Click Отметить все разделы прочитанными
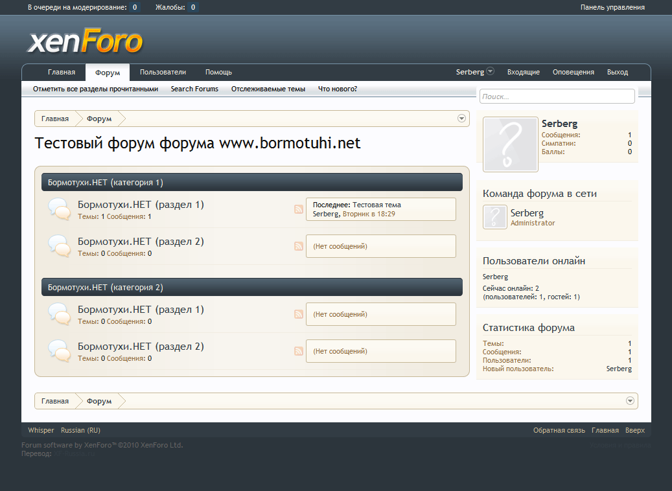Viewport: 672px width, 491px height. pyautogui.click(x=95, y=89)
